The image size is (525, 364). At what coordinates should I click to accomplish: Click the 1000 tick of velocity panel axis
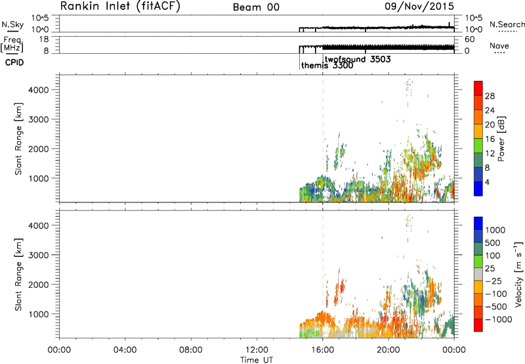(39, 314)
